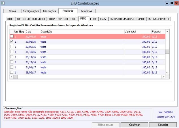
Task: Open the M211/M350/M611 sub-tab
Action: (158, 19)
